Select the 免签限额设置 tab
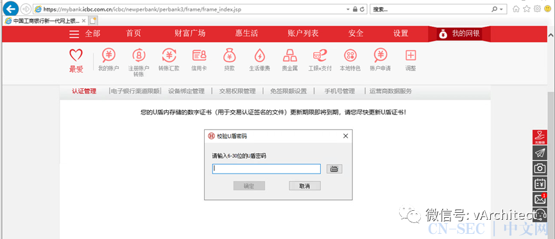This screenshot has width=555, height=239. (x=289, y=91)
